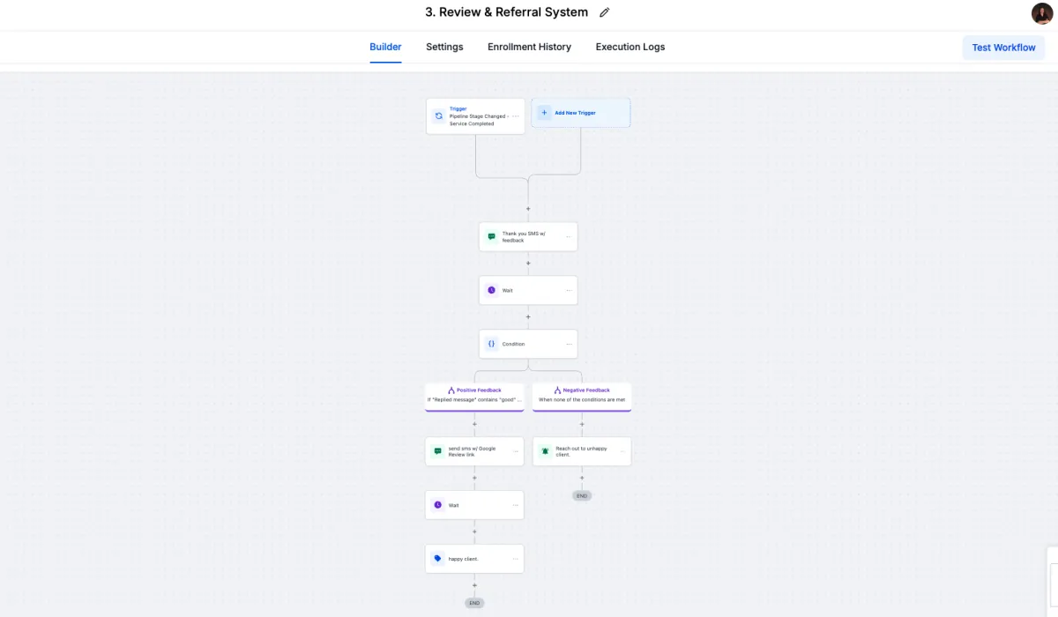Screen dimensions: 1058x617
Task: Open three-dot menu on Thank you SMS step
Action: [x=568, y=236]
